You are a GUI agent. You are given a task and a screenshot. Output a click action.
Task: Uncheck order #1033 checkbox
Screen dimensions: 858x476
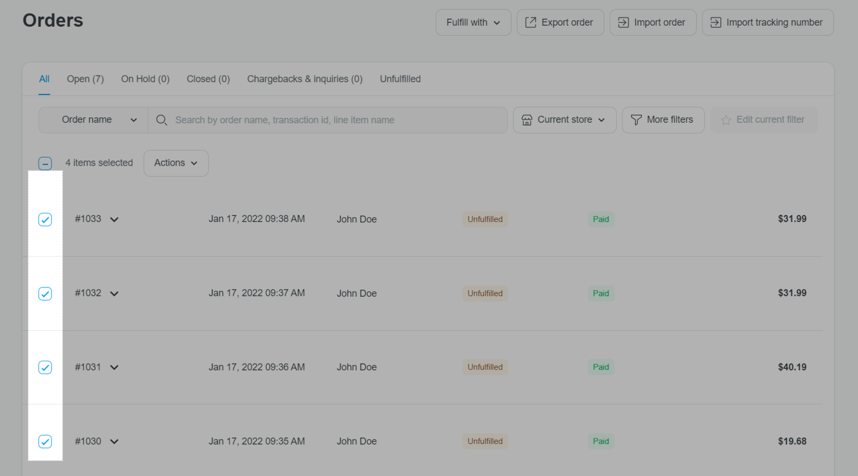[x=45, y=219]
